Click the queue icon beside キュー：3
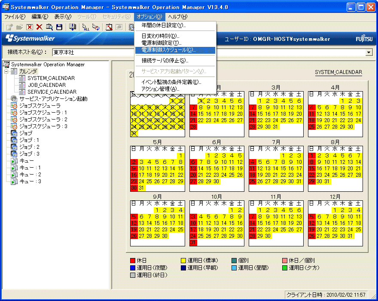Image resolution: width=378 pixels, height=301 pixels. coord(14,181)
